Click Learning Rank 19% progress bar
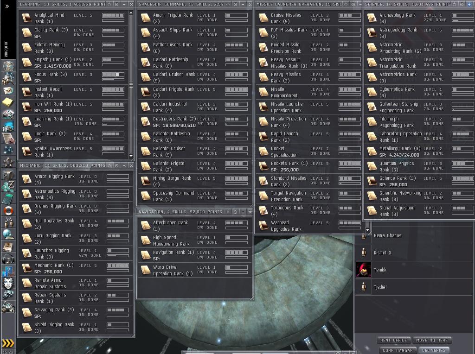The width and height of the screenshot is (475, 354). pyautogui.click(x=113, y=124)
